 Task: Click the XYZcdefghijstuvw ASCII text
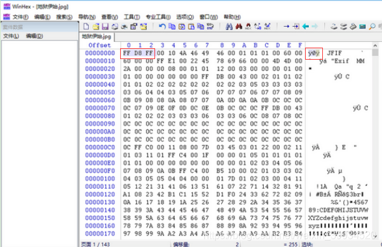point(338,218)
